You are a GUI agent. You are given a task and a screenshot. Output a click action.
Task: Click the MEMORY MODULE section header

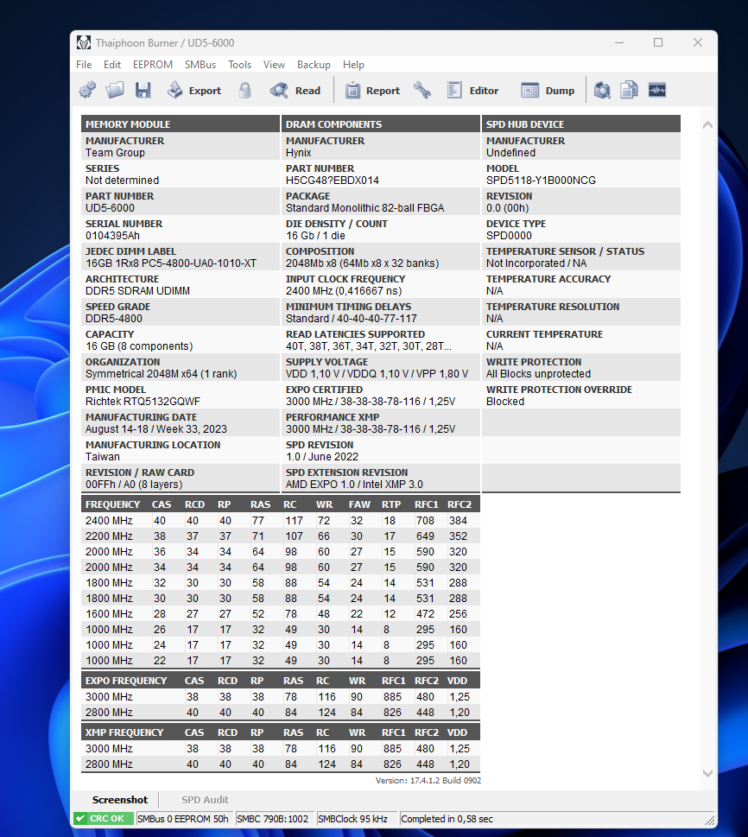[x=181, y=124]
